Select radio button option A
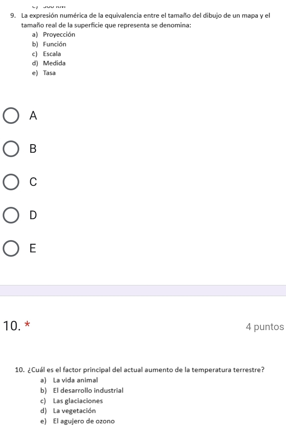 tap(12, 116)
